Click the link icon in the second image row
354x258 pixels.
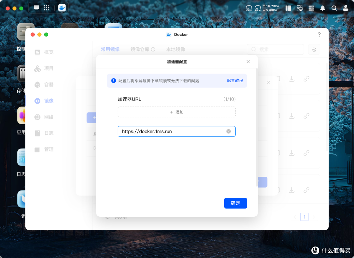[306, 116]
